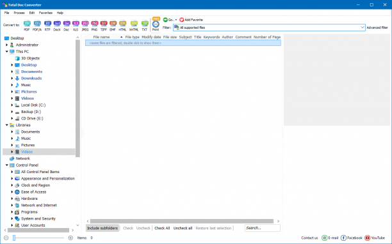Click Author column header

coord(227,37)
